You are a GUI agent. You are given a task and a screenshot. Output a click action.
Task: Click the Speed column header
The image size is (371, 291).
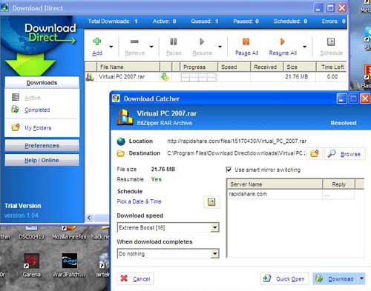234,67
